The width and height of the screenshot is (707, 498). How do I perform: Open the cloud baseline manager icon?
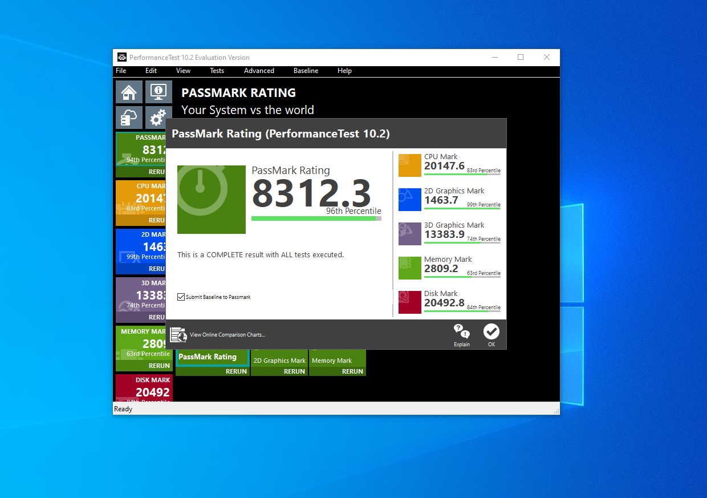129,118
